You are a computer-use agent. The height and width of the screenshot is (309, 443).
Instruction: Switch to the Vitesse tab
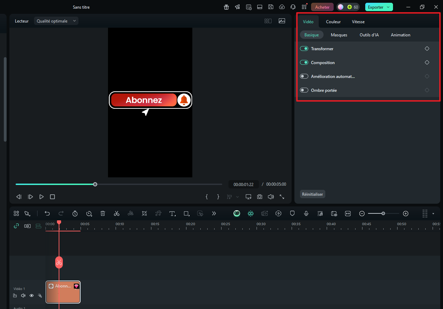358,22
